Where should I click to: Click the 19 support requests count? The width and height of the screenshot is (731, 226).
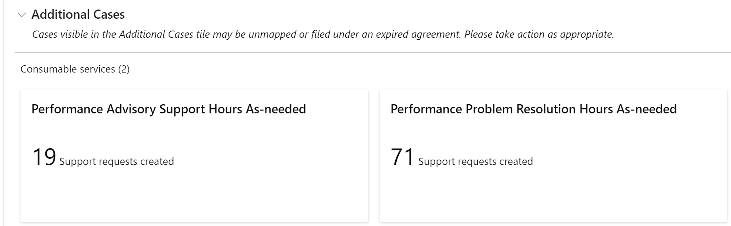pos(44,157)
